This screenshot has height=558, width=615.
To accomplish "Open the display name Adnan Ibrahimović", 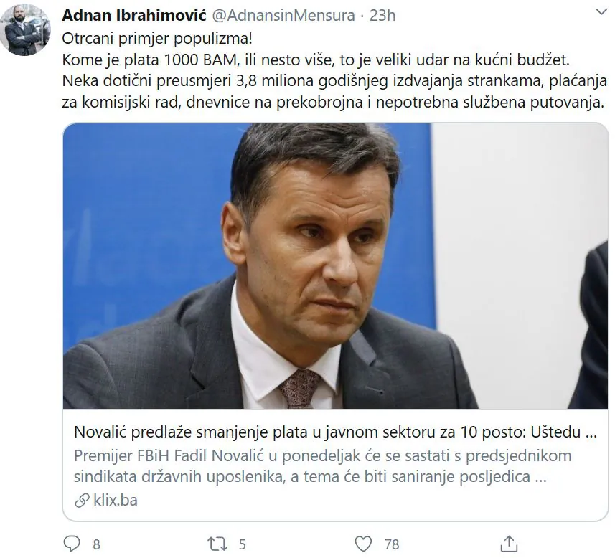I will click(134, 15).
